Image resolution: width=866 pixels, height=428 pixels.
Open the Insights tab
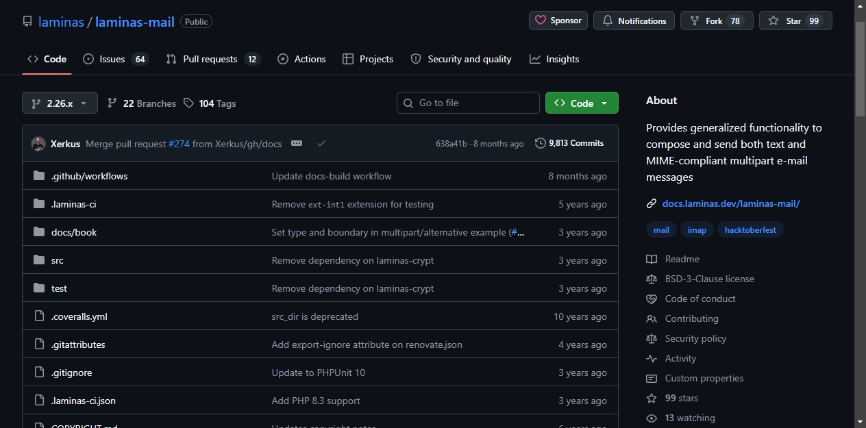554,59
